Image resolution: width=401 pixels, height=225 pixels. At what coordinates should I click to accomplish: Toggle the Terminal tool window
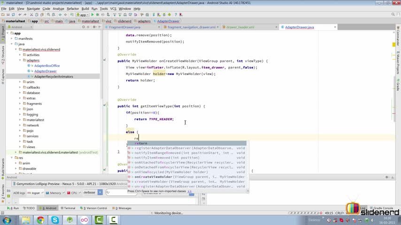tap(68, 208)
